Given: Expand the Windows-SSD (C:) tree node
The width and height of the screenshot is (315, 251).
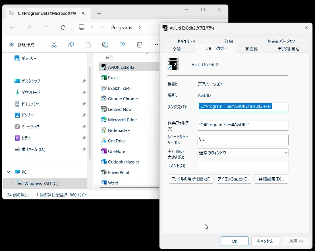Looking at the screenshot, I should click(x=11, y=183).
